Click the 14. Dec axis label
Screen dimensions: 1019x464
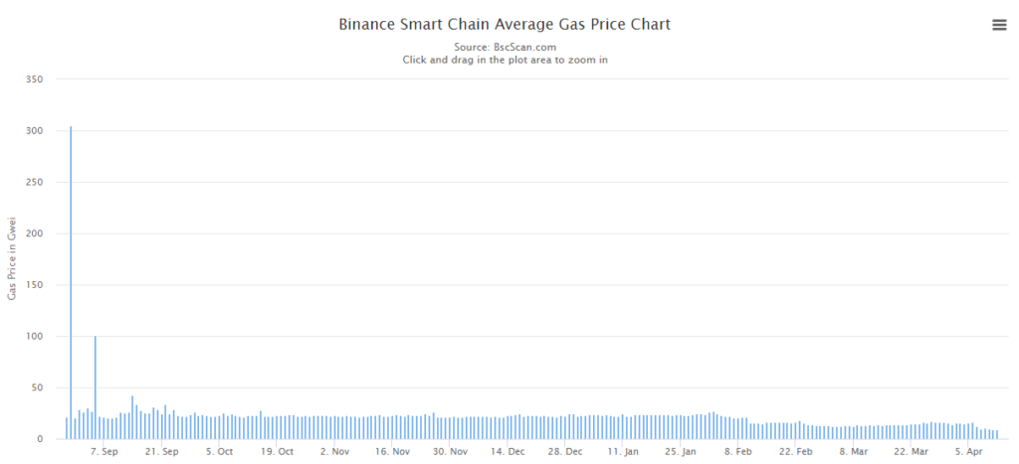509,451
